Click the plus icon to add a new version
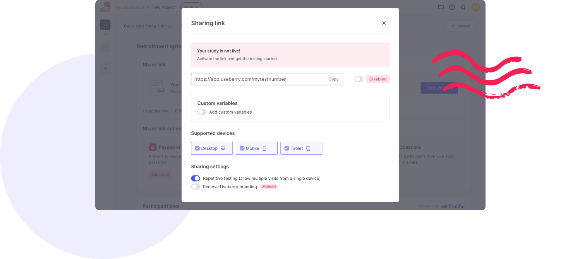The height and width of the screenshot is (259, 580). (x=105, y=68)
